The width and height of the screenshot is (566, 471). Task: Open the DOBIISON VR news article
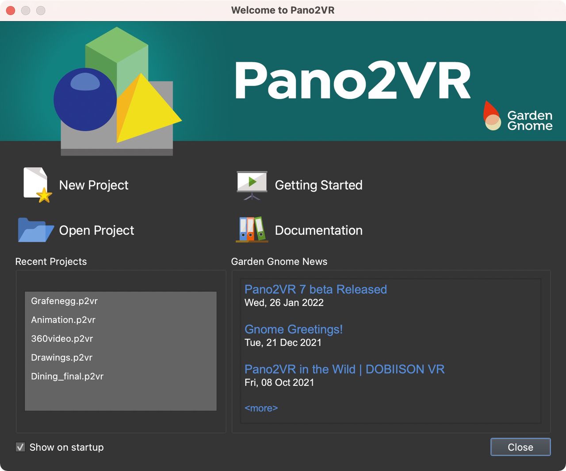pos(344,369)
